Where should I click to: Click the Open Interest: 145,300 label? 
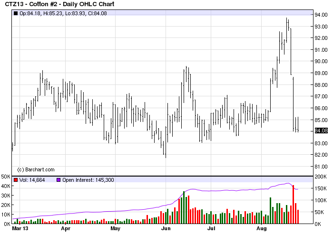pyautogui.click(x=88, y=180)
